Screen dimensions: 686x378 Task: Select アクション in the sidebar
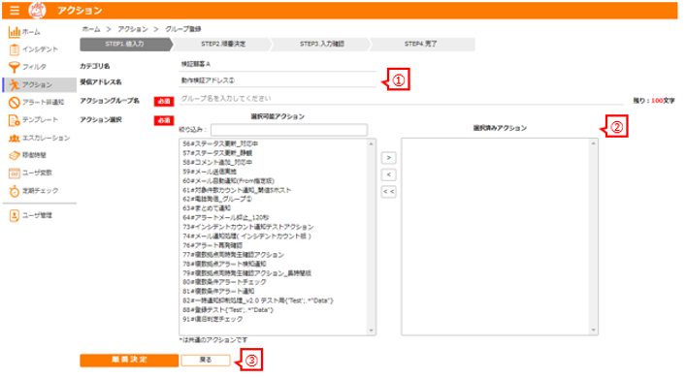click(x=40, y=84)
